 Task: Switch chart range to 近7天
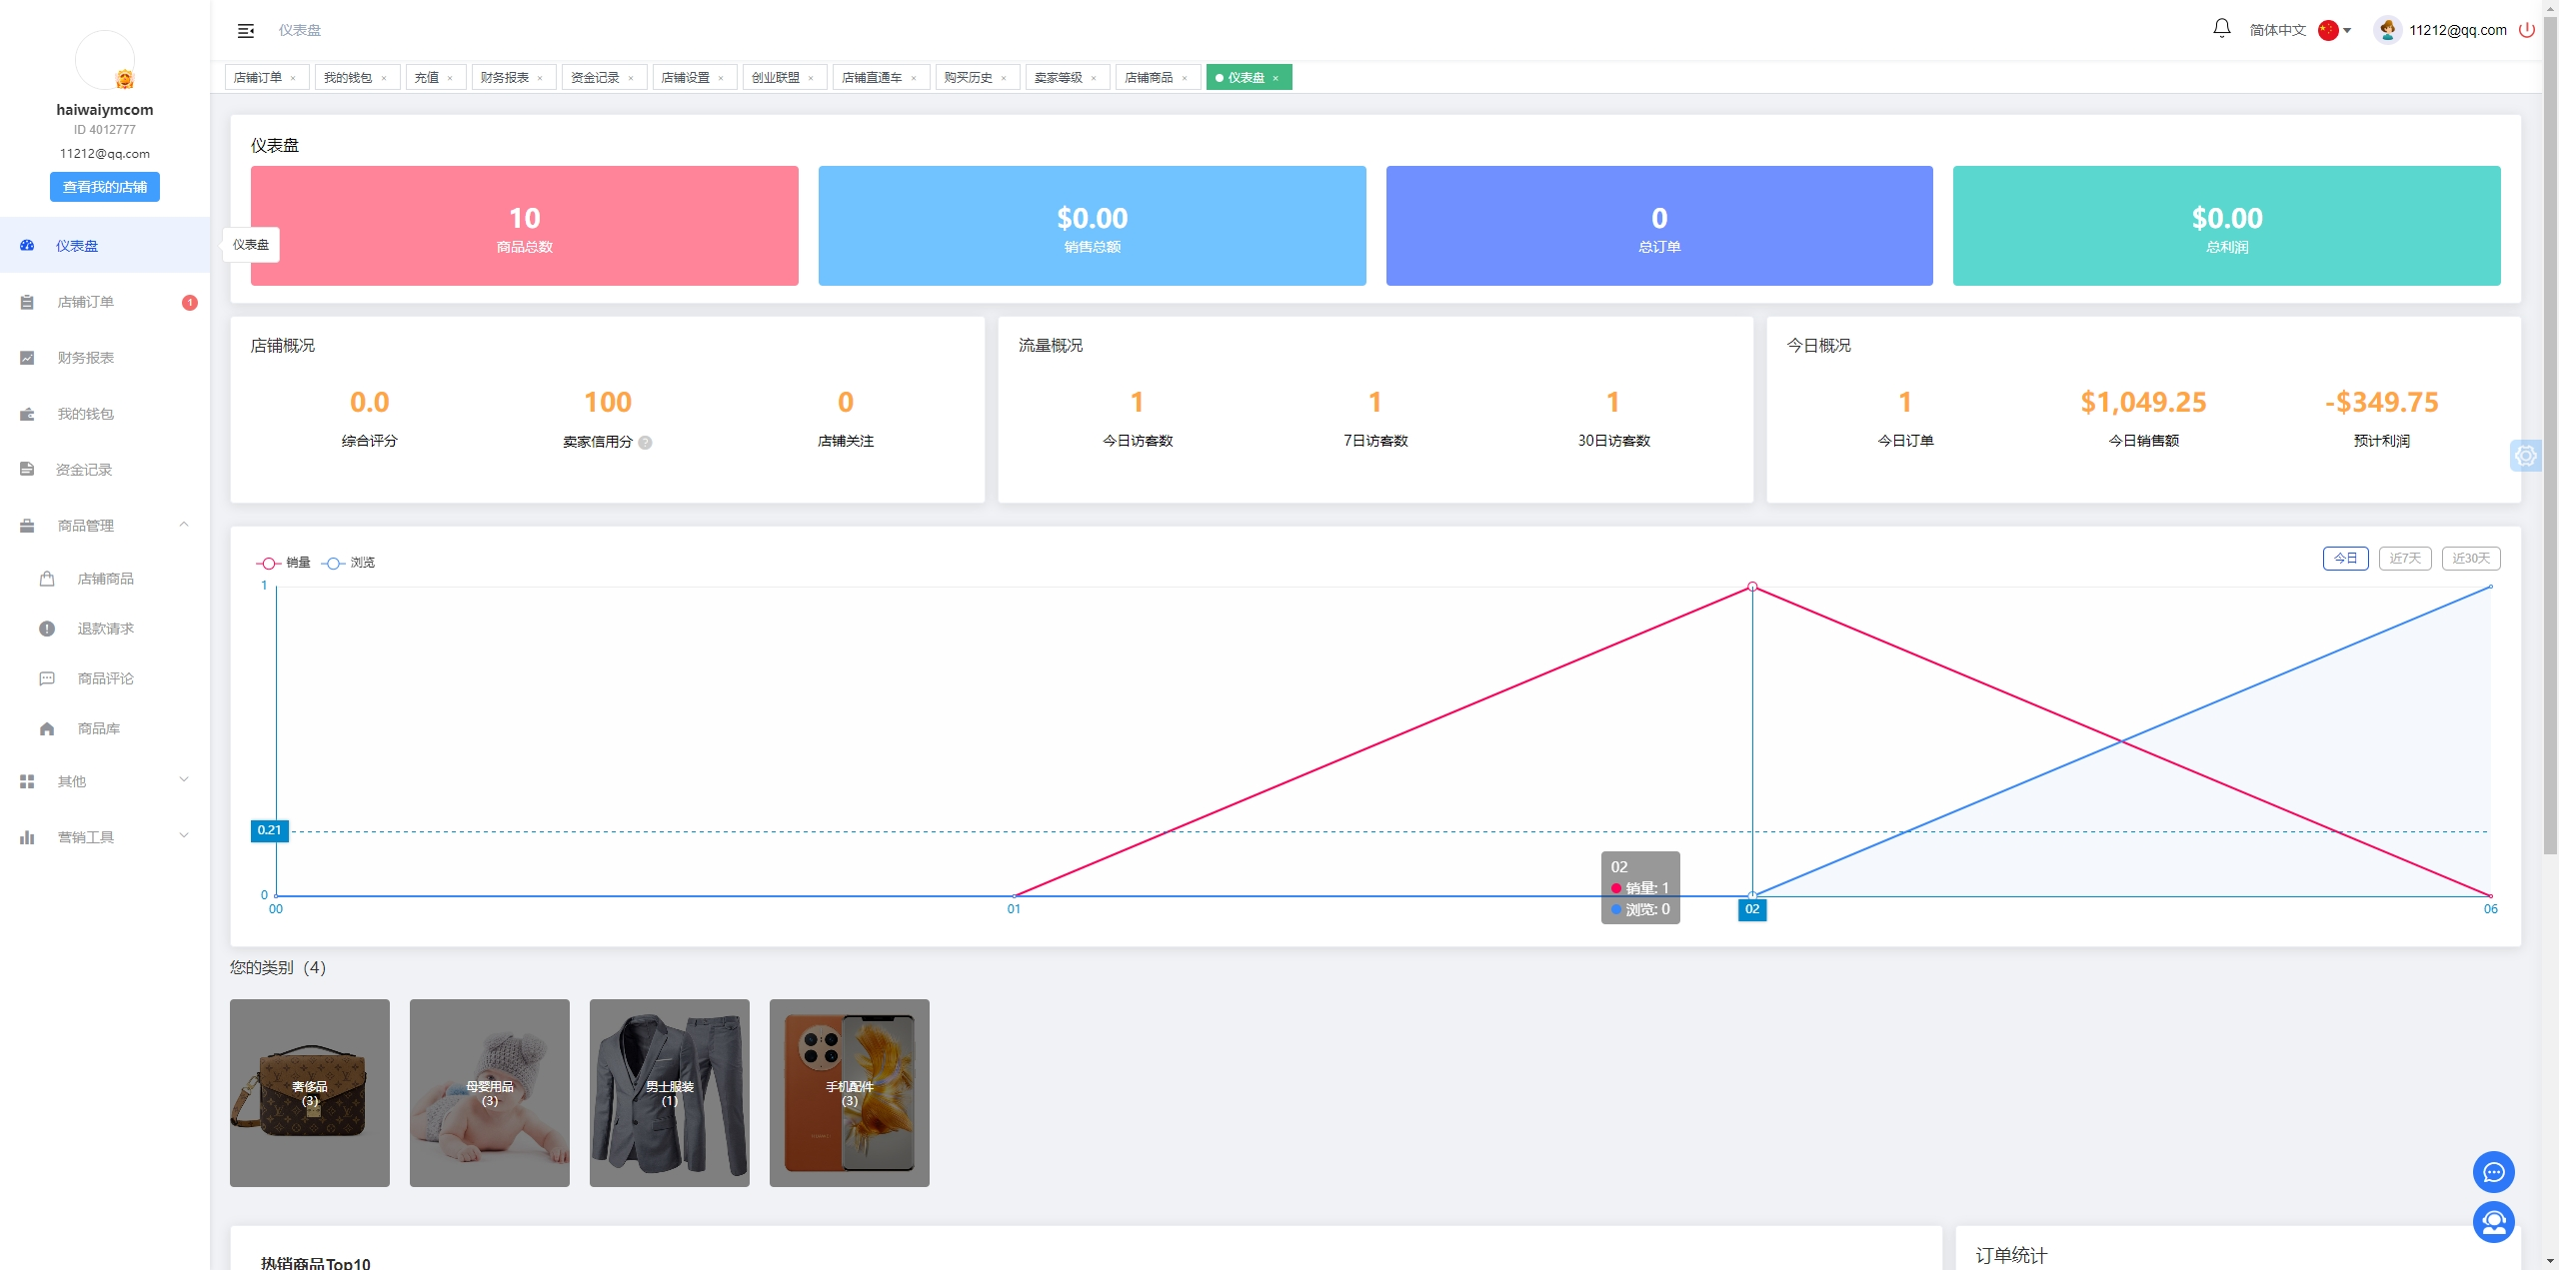pos(2404,559)
